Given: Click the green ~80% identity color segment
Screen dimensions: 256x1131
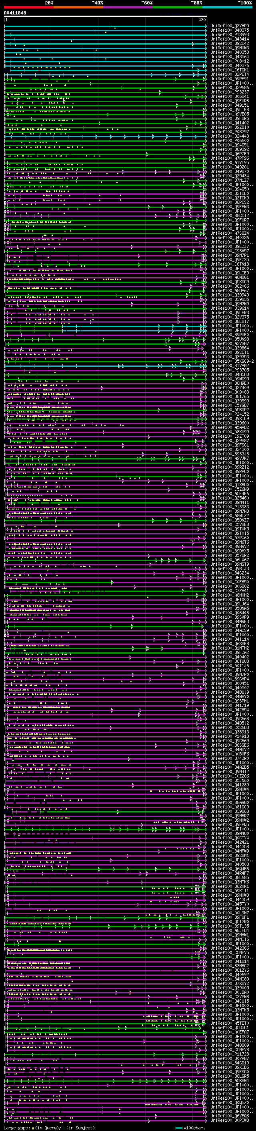Looking at the screenshot, I should coord(177,7).
